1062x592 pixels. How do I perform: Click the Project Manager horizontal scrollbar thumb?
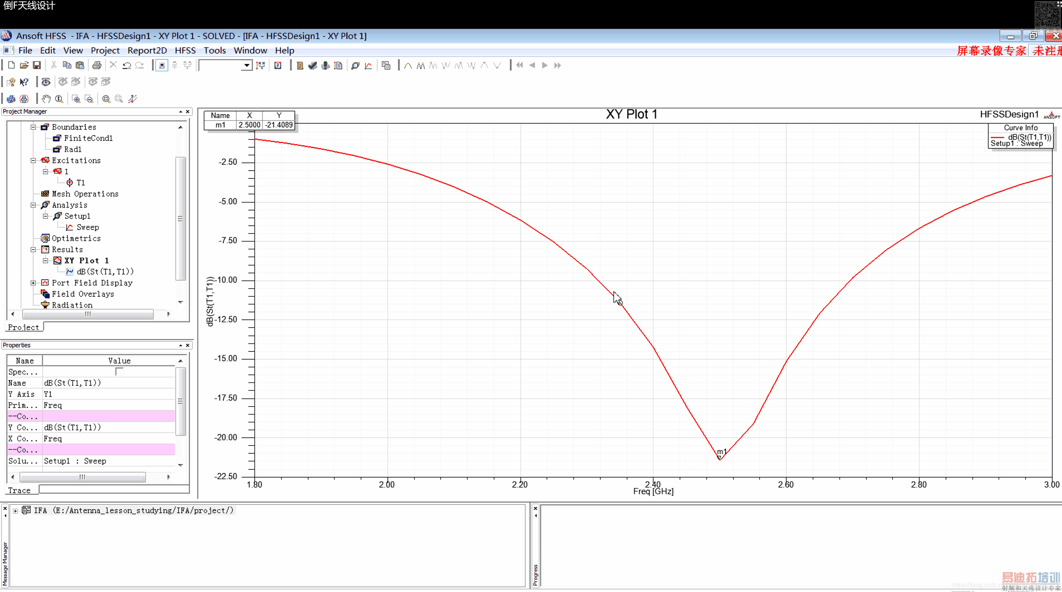click(88, 315)
